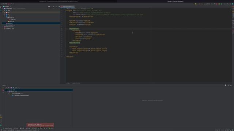Collapse all nodes in Services toolbar

[x=8, y=88]
